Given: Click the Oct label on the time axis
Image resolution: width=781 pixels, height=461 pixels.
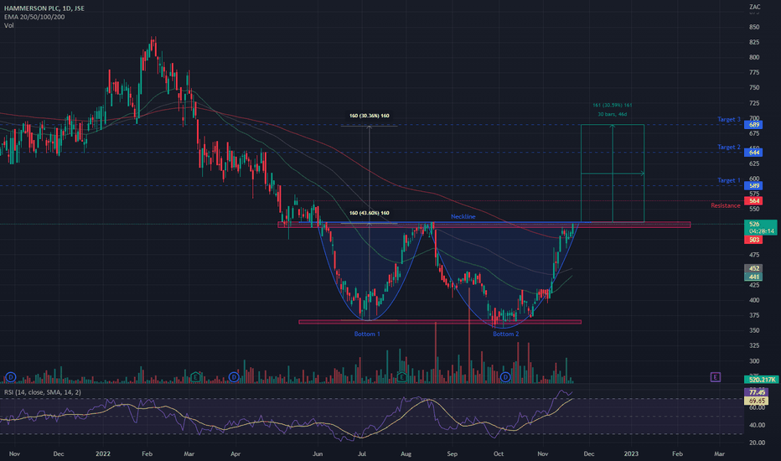Looking at the screenshot, I should click(498, 454).
